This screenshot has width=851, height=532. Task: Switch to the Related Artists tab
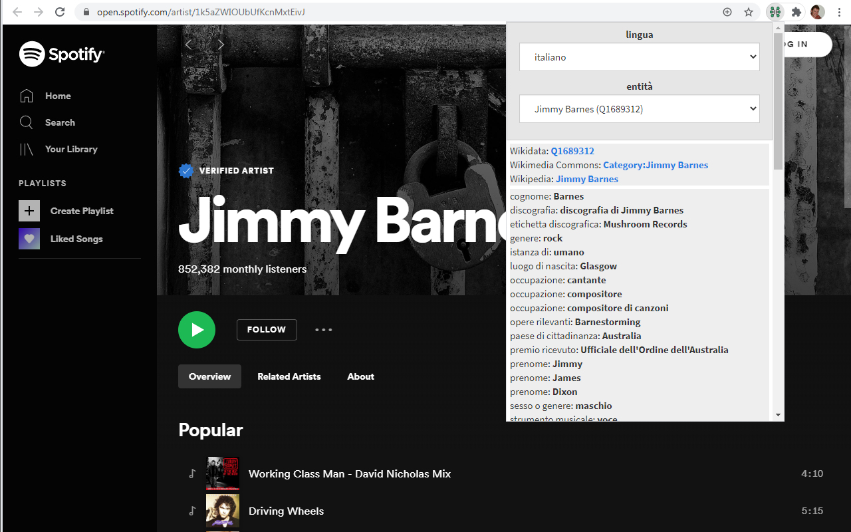click(x=289, y=376)
